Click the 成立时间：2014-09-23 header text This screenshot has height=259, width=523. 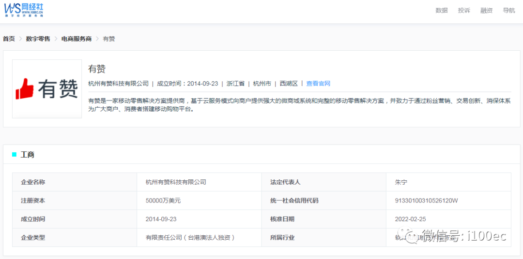pos(187,84)
